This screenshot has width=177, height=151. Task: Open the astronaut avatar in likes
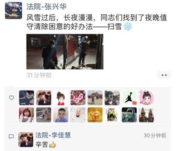click(129, 115)
